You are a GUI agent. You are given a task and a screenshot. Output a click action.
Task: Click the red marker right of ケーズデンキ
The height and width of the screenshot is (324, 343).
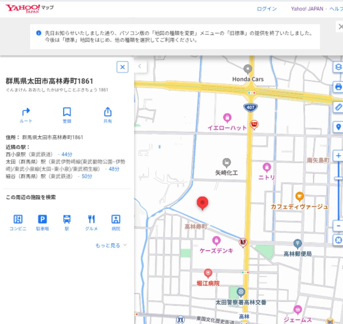pos(243,242)
